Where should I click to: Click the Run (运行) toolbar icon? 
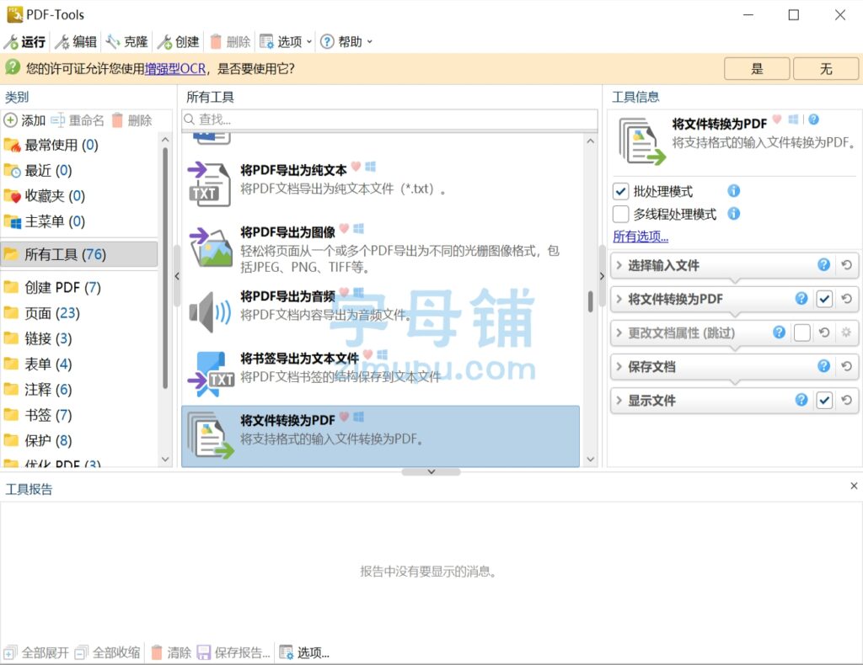tap(12, 41)
